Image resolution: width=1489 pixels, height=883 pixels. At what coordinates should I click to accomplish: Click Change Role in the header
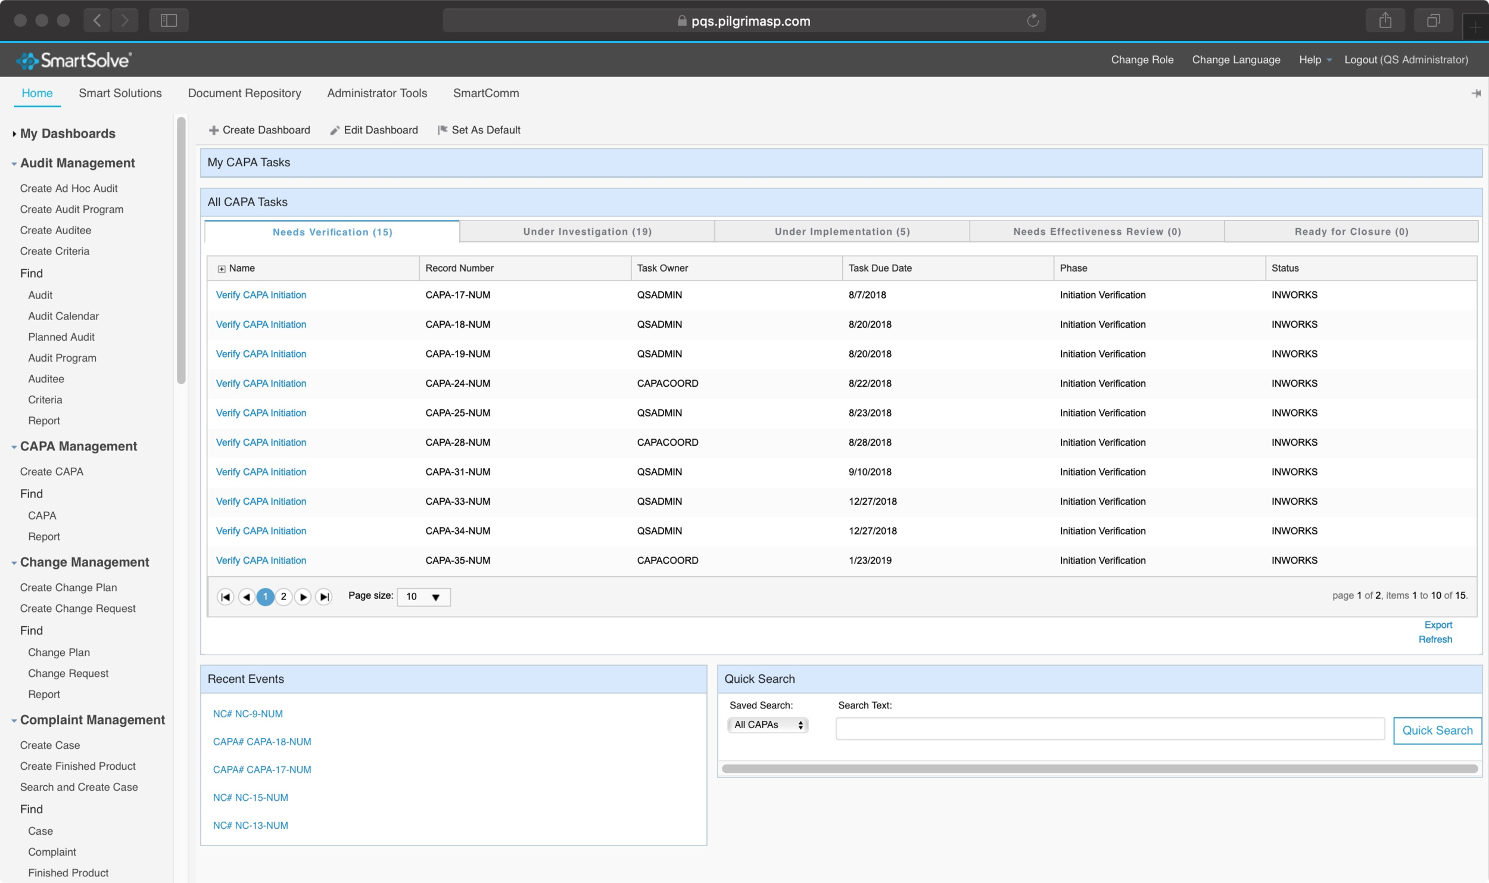[x=1142, y=60]
